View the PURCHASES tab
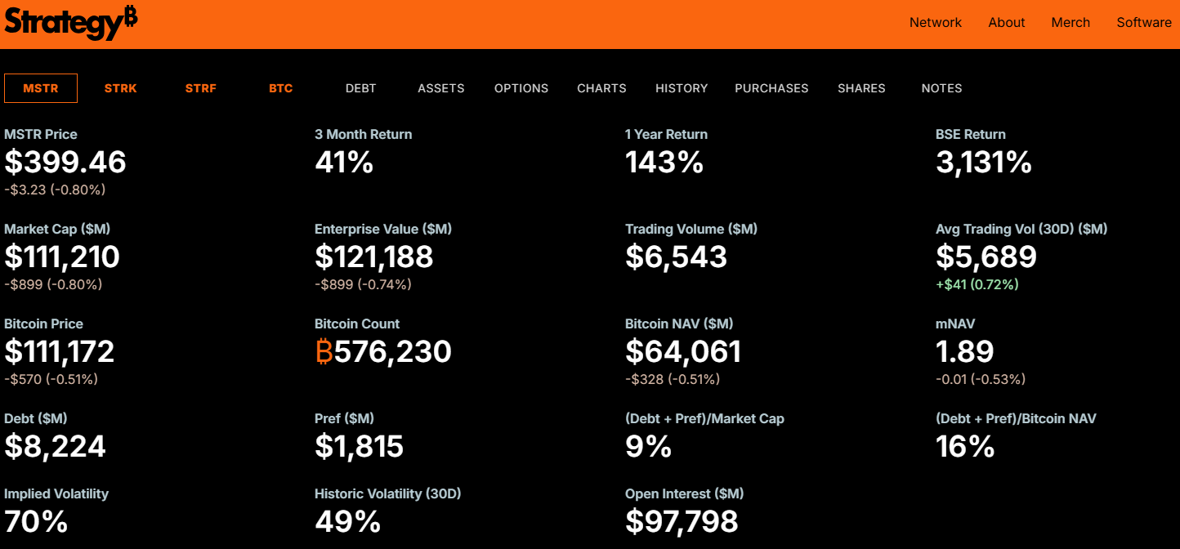 coord(771,88)
